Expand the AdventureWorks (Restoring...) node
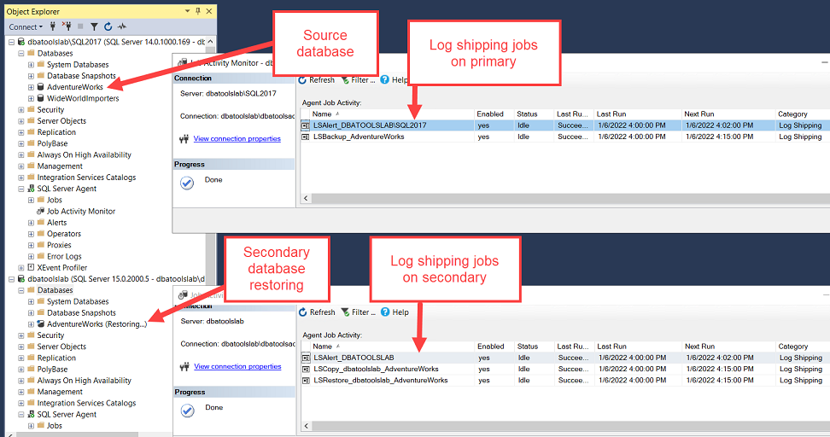Viewport: 830px width, 437px height. pyautogui.click(x=31, y=324)
